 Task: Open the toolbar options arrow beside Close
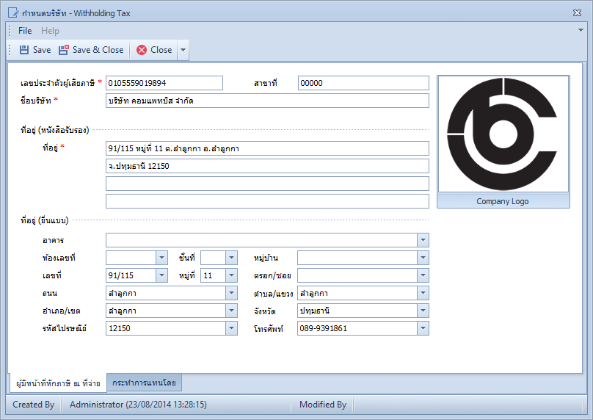(183, 50)
